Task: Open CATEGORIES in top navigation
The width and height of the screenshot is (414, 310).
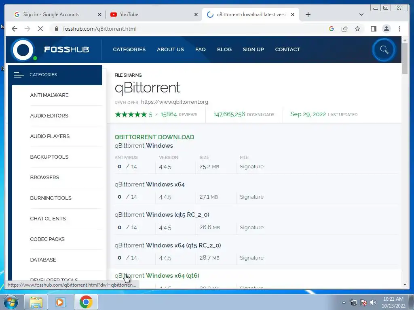Action: [129, 50]
